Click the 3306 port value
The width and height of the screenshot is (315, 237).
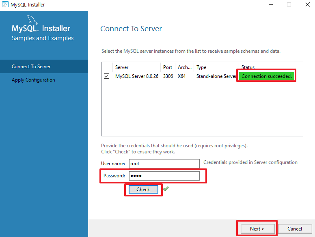pyautogui.click(x=168, y=76)
